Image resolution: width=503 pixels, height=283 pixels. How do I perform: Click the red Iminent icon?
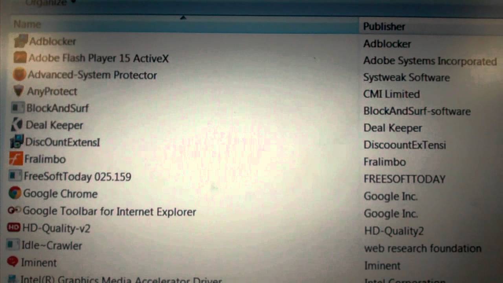[13, 262]
